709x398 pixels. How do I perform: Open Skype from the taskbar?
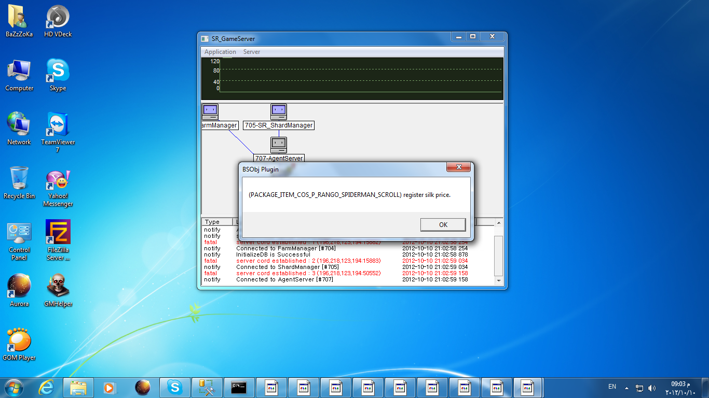click(x=175, y=387)
